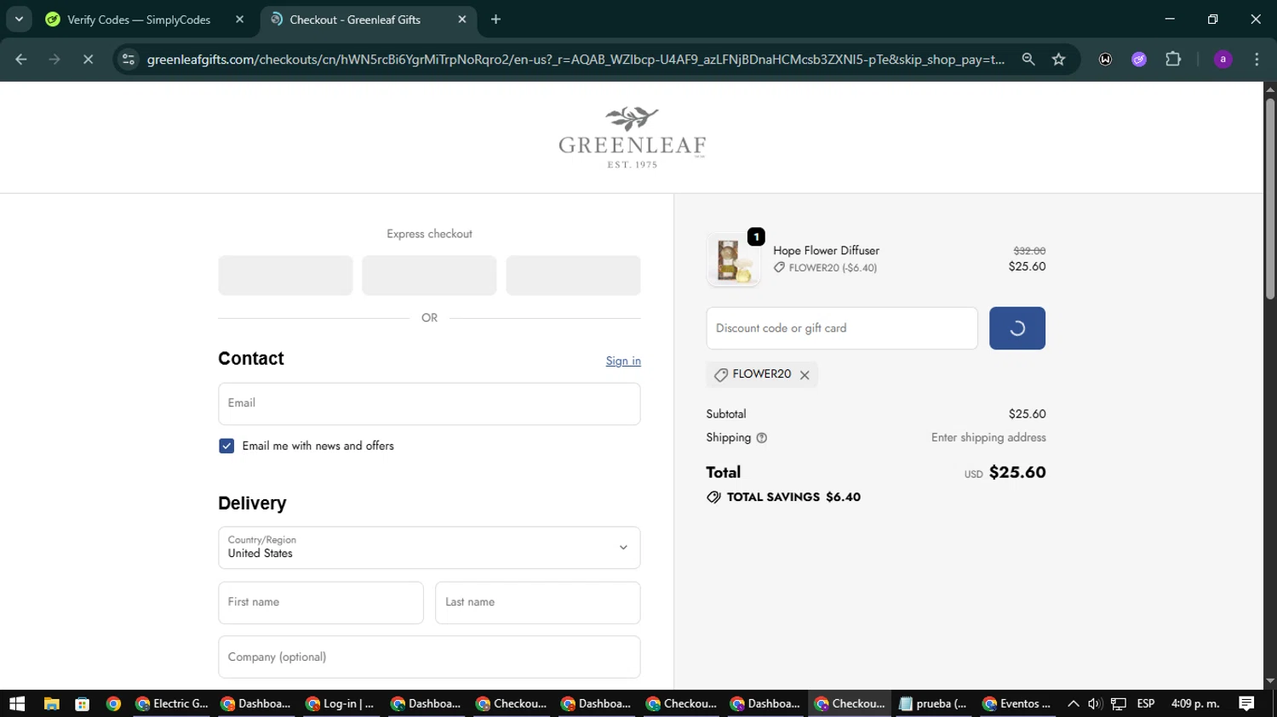Viewport: 1277px width, 717px height.
Task: Focus the Discount code or gift card field
Action: [x=842, y=328]
